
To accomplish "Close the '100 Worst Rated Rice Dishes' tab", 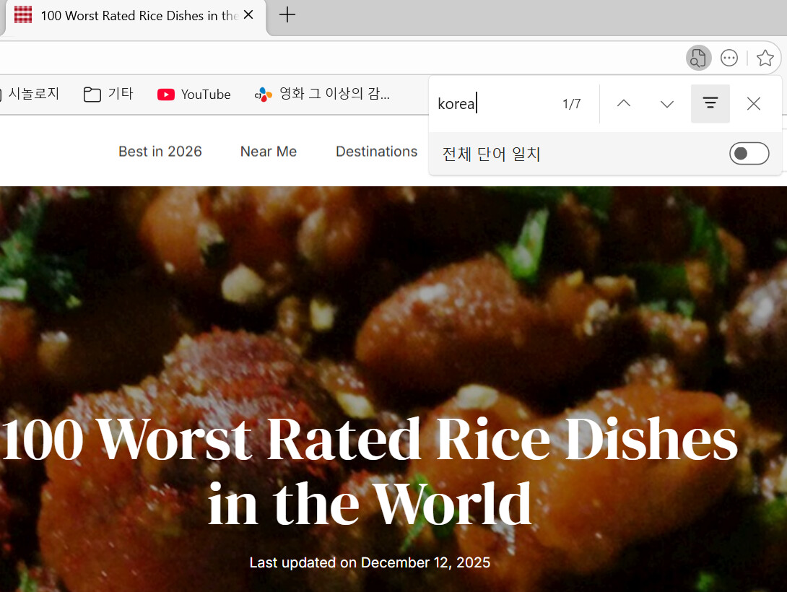I will [x=248, y=15].
